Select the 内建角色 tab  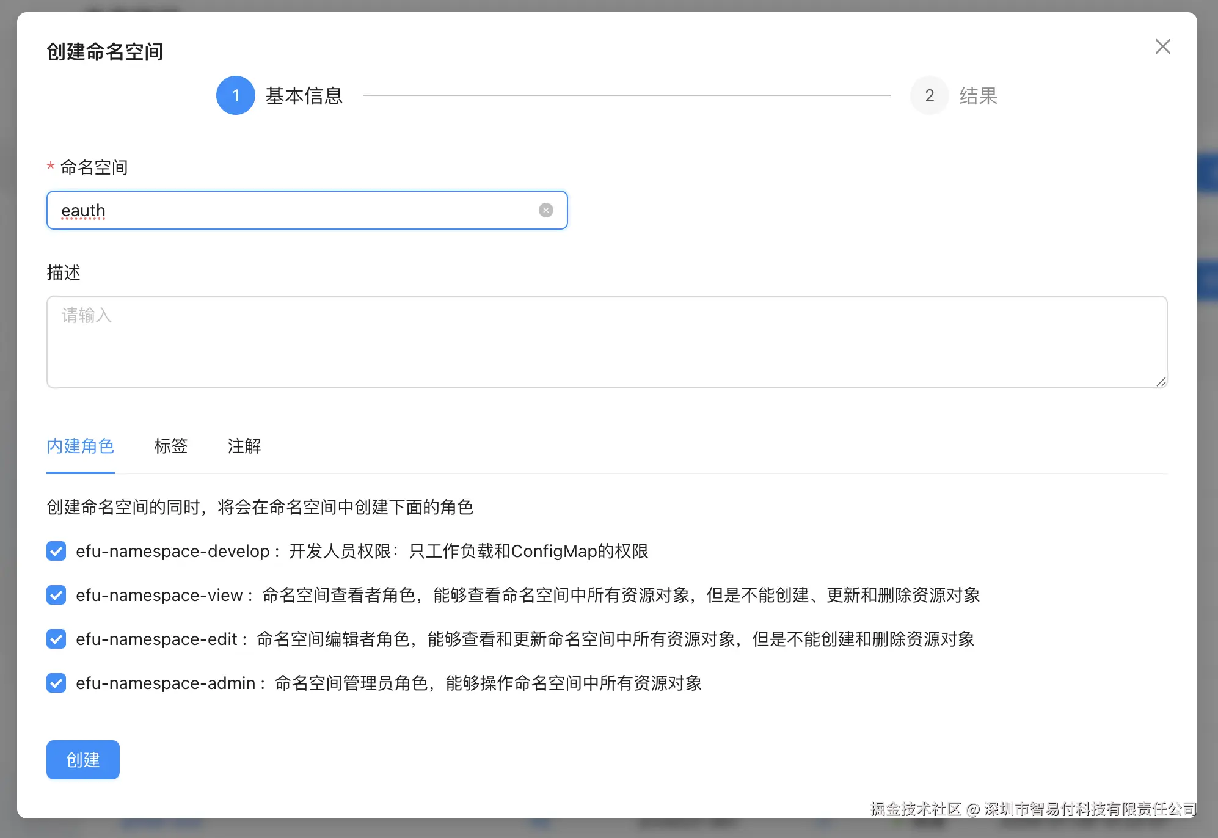coord(80,446)
